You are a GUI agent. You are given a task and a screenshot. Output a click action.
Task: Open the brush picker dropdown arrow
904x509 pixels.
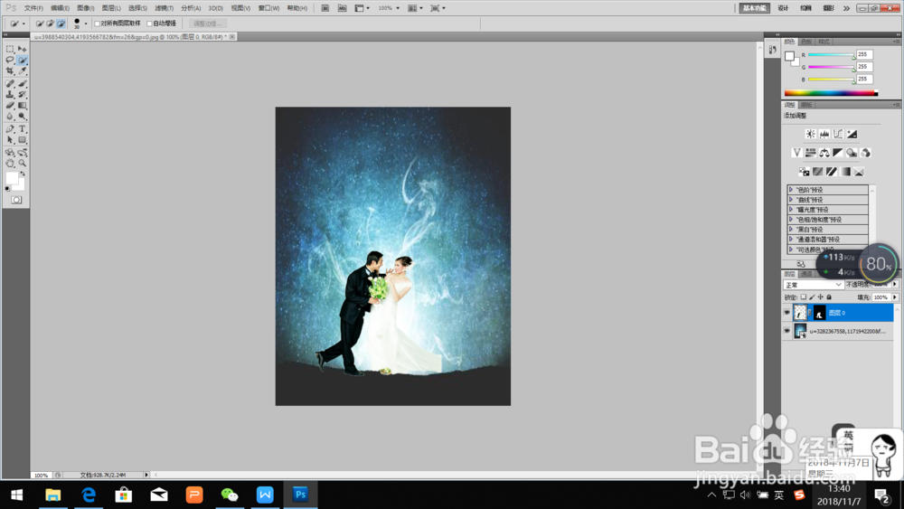pos(86,24)
